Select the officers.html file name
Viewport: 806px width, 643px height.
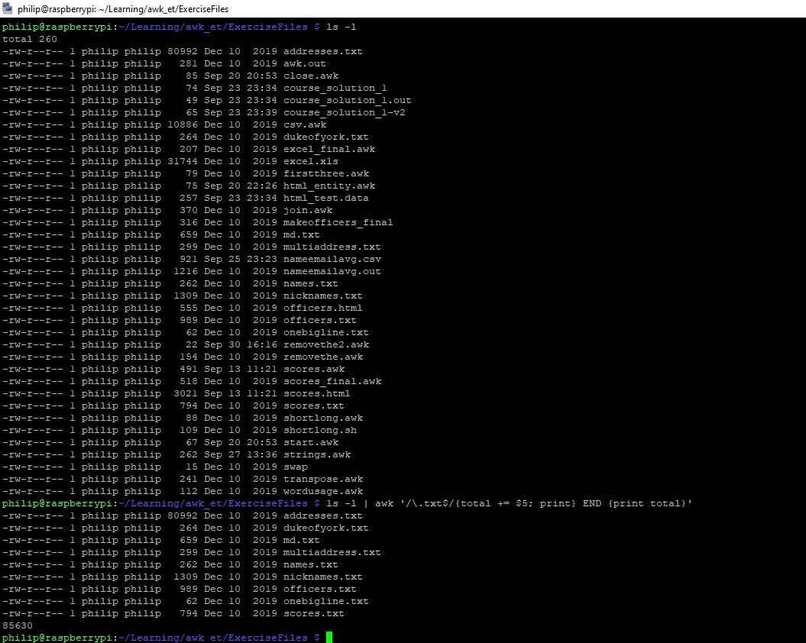click(323, 308)
